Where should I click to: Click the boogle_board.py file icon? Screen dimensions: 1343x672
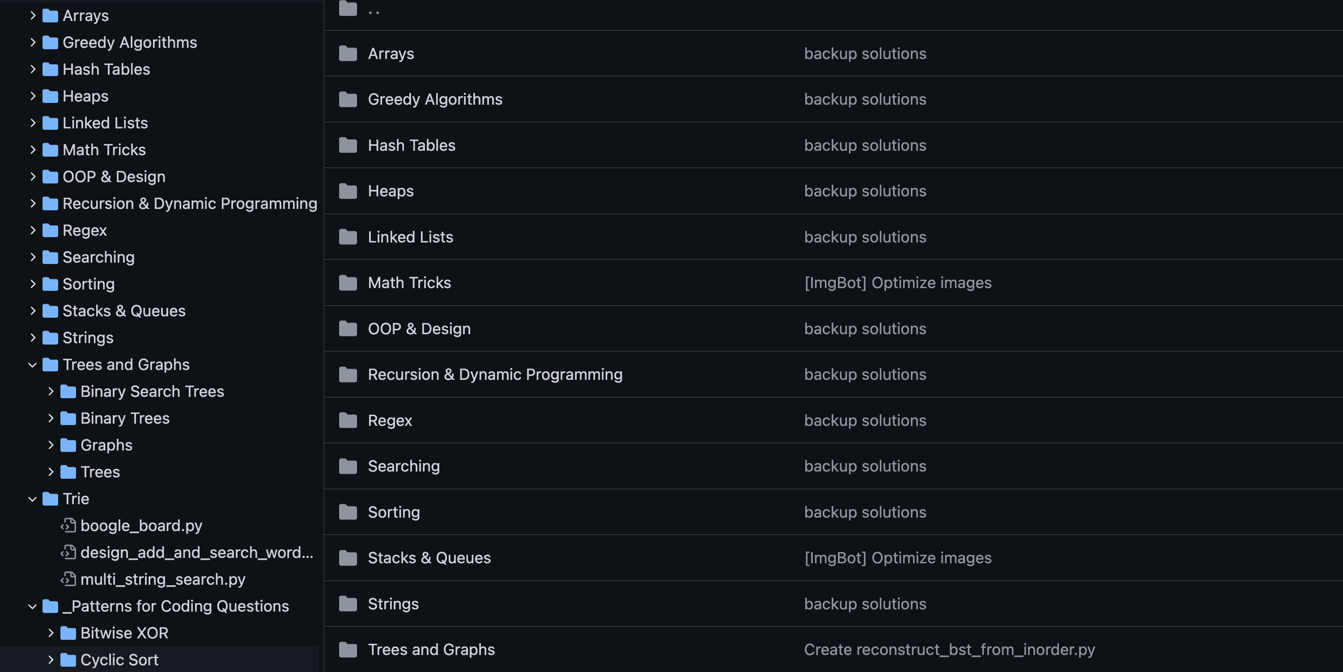[x=68, y=526]
